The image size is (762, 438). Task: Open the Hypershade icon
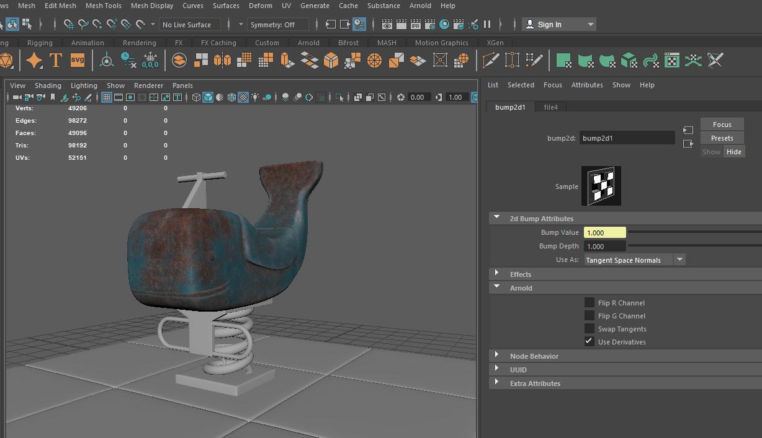445,24
